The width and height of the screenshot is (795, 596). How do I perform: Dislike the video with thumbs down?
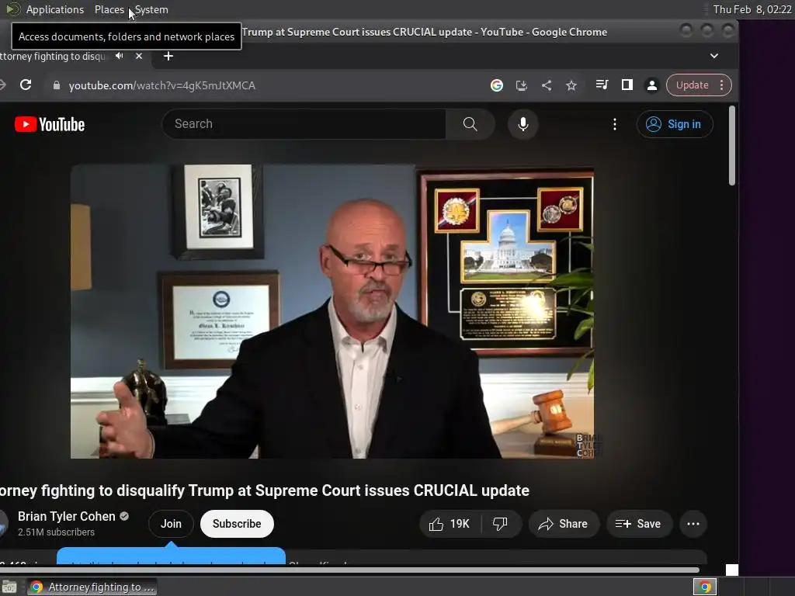click(501, 524)
